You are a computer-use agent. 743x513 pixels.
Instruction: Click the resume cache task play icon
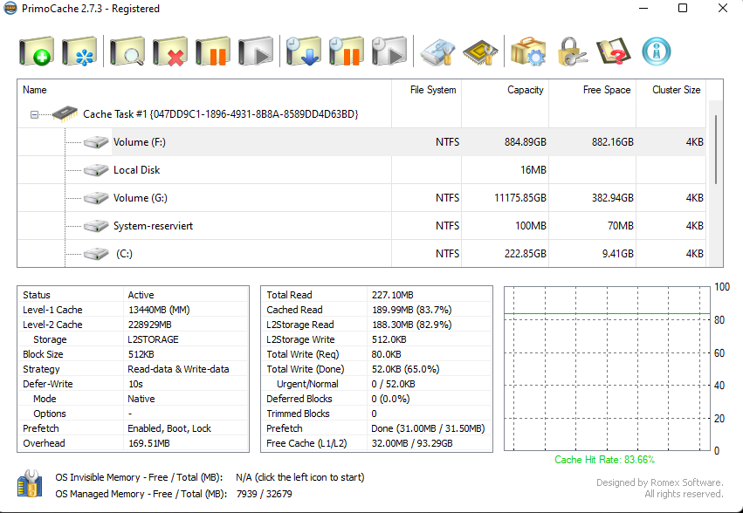(255, 51)
